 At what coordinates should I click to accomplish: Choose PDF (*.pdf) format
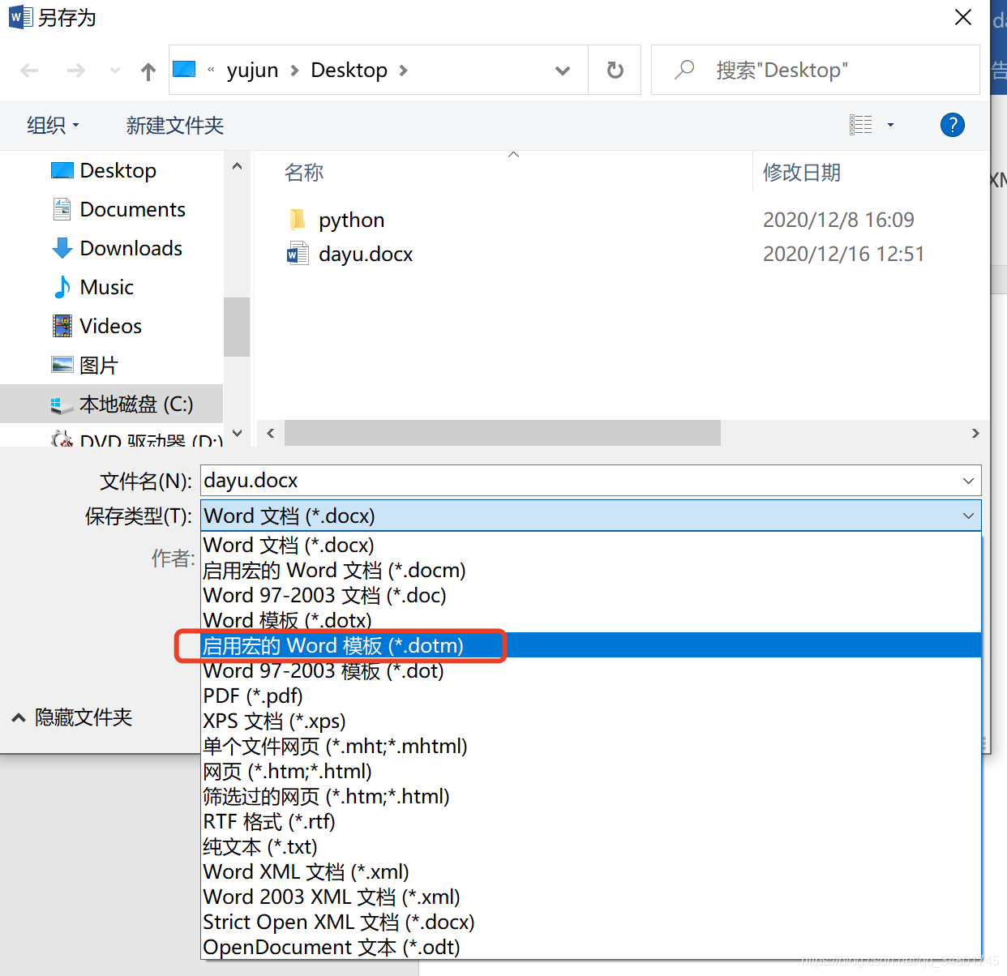[x=591, y=696]
